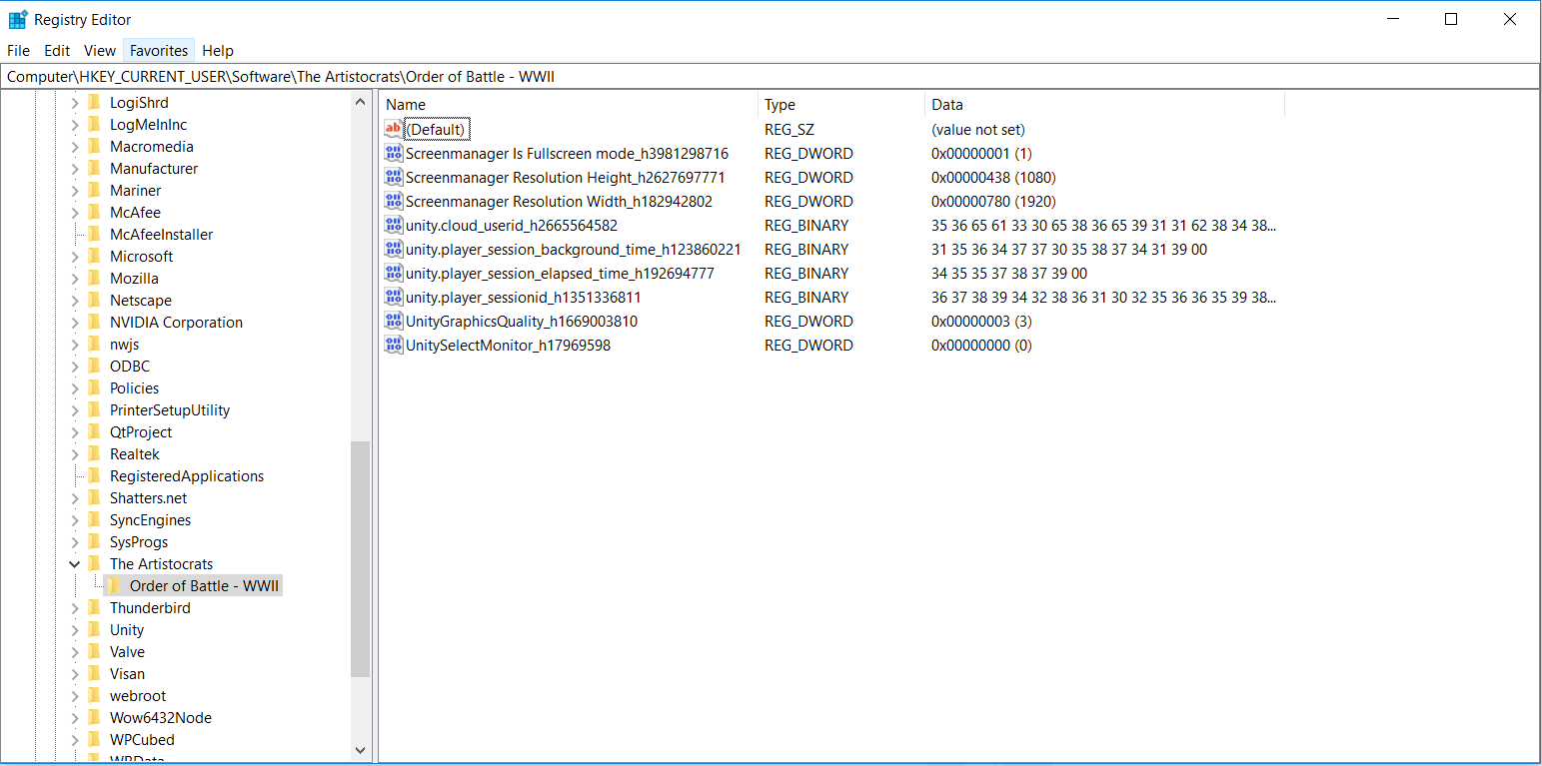Expand the ODBC key arrow
The image size is (1542, 766).
[74, 366]
